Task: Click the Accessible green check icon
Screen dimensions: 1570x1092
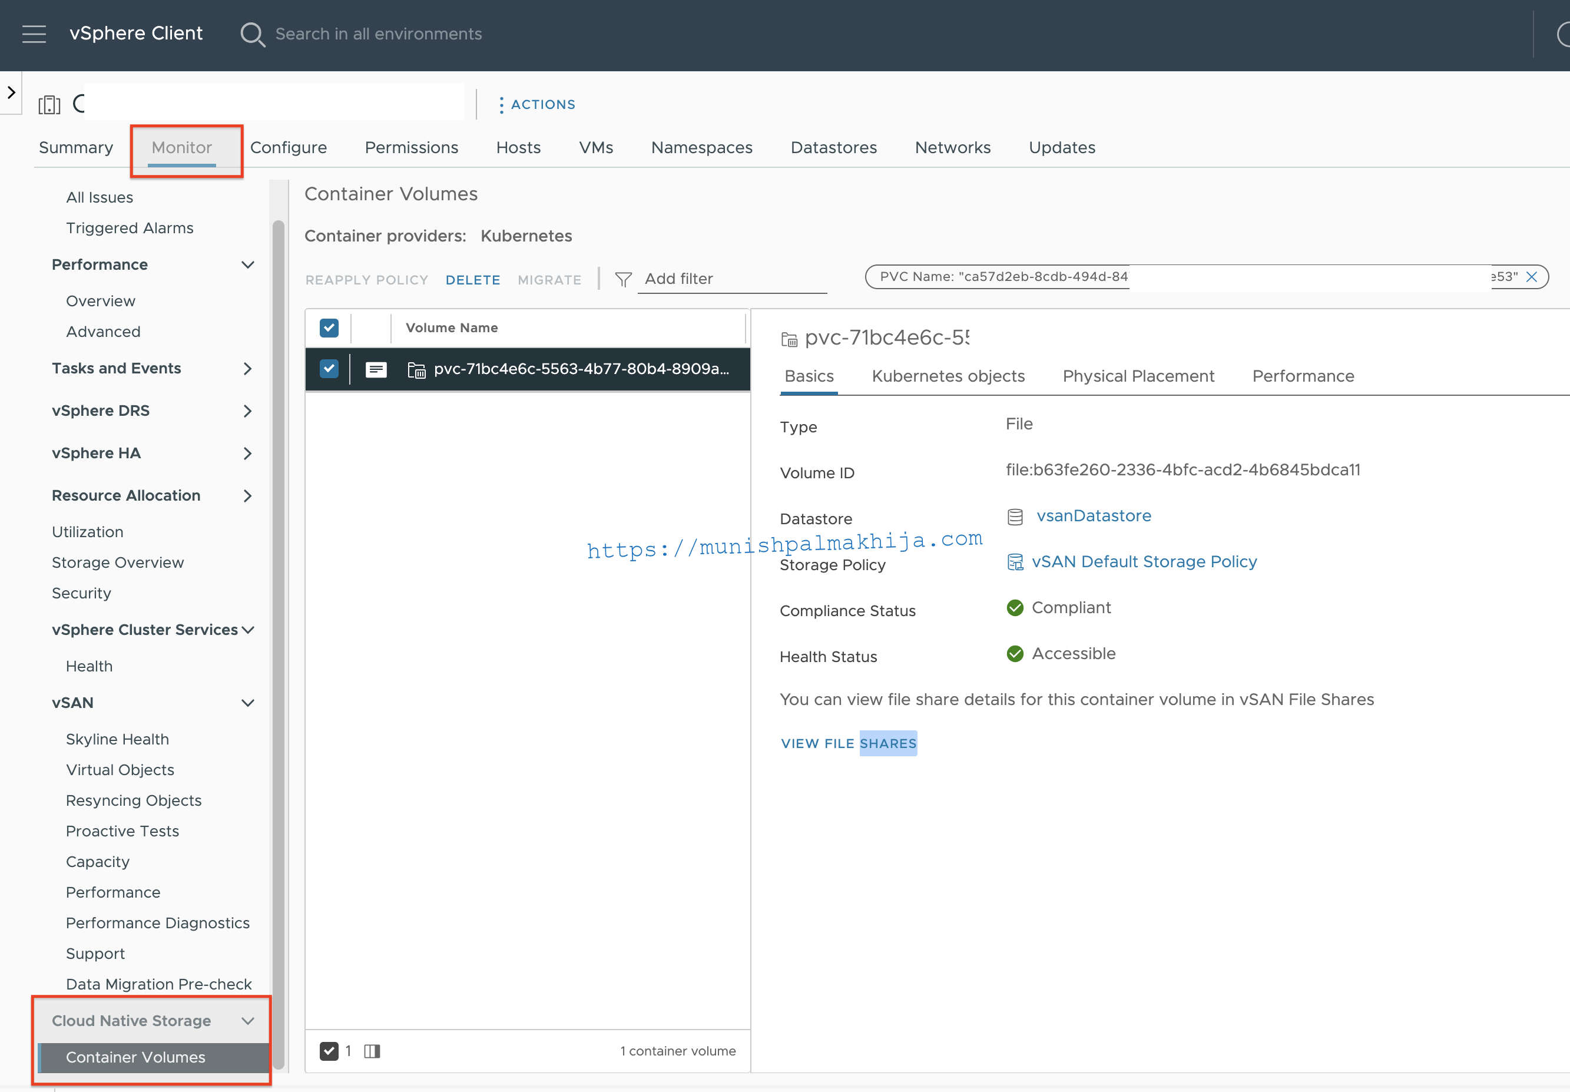Action: (x=1015, y=654)
